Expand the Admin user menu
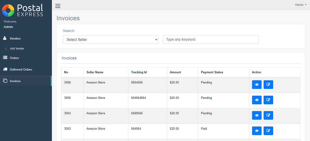 (301, 5)
